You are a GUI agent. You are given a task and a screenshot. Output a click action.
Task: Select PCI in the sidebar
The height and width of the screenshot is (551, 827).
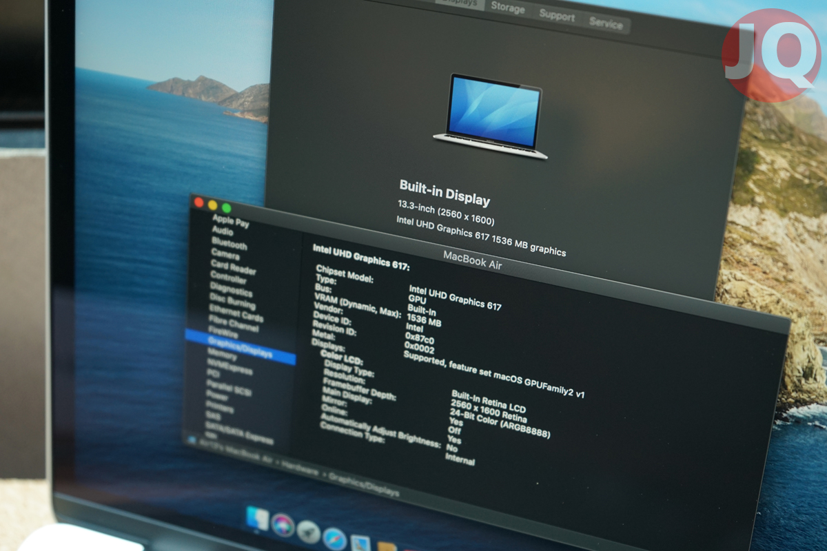[213, 373]
